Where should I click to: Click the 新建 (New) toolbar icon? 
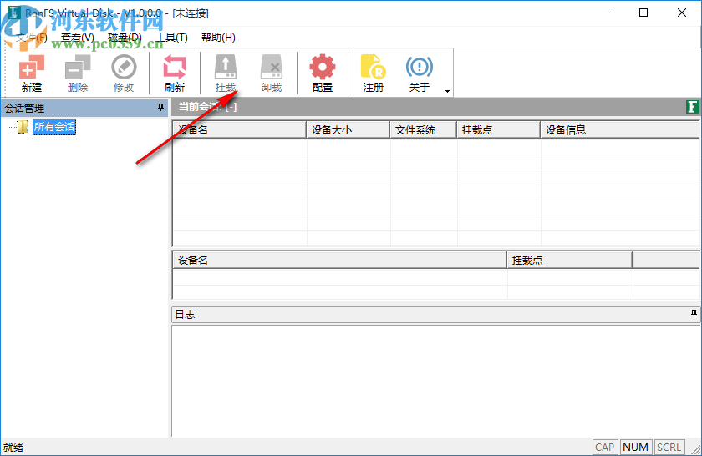click(x=32, y=73)
